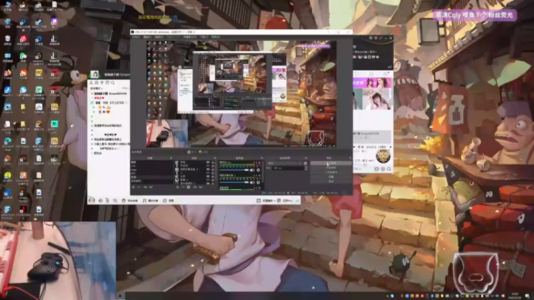Viewport: 534px width, 300px height.
Task: Toggle visibility eye of third source row
Action: click(x=208, y=169)
